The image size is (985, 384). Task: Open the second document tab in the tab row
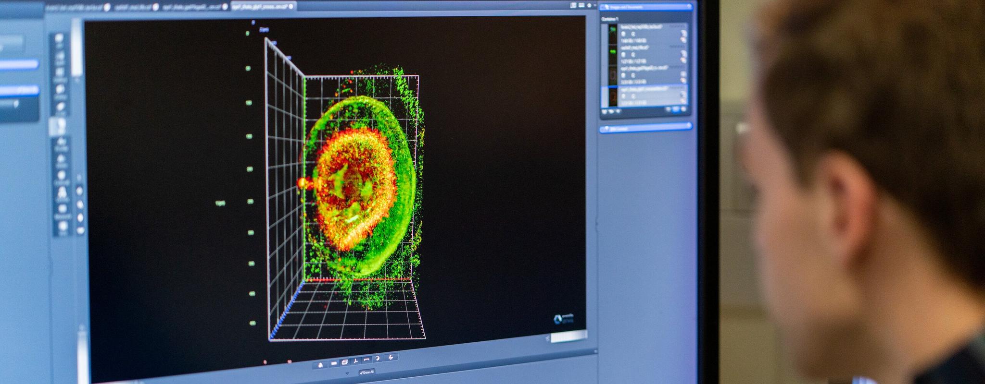tap(136, 7)
